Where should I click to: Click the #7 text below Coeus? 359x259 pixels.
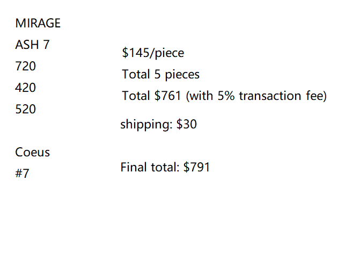(23, 174)
